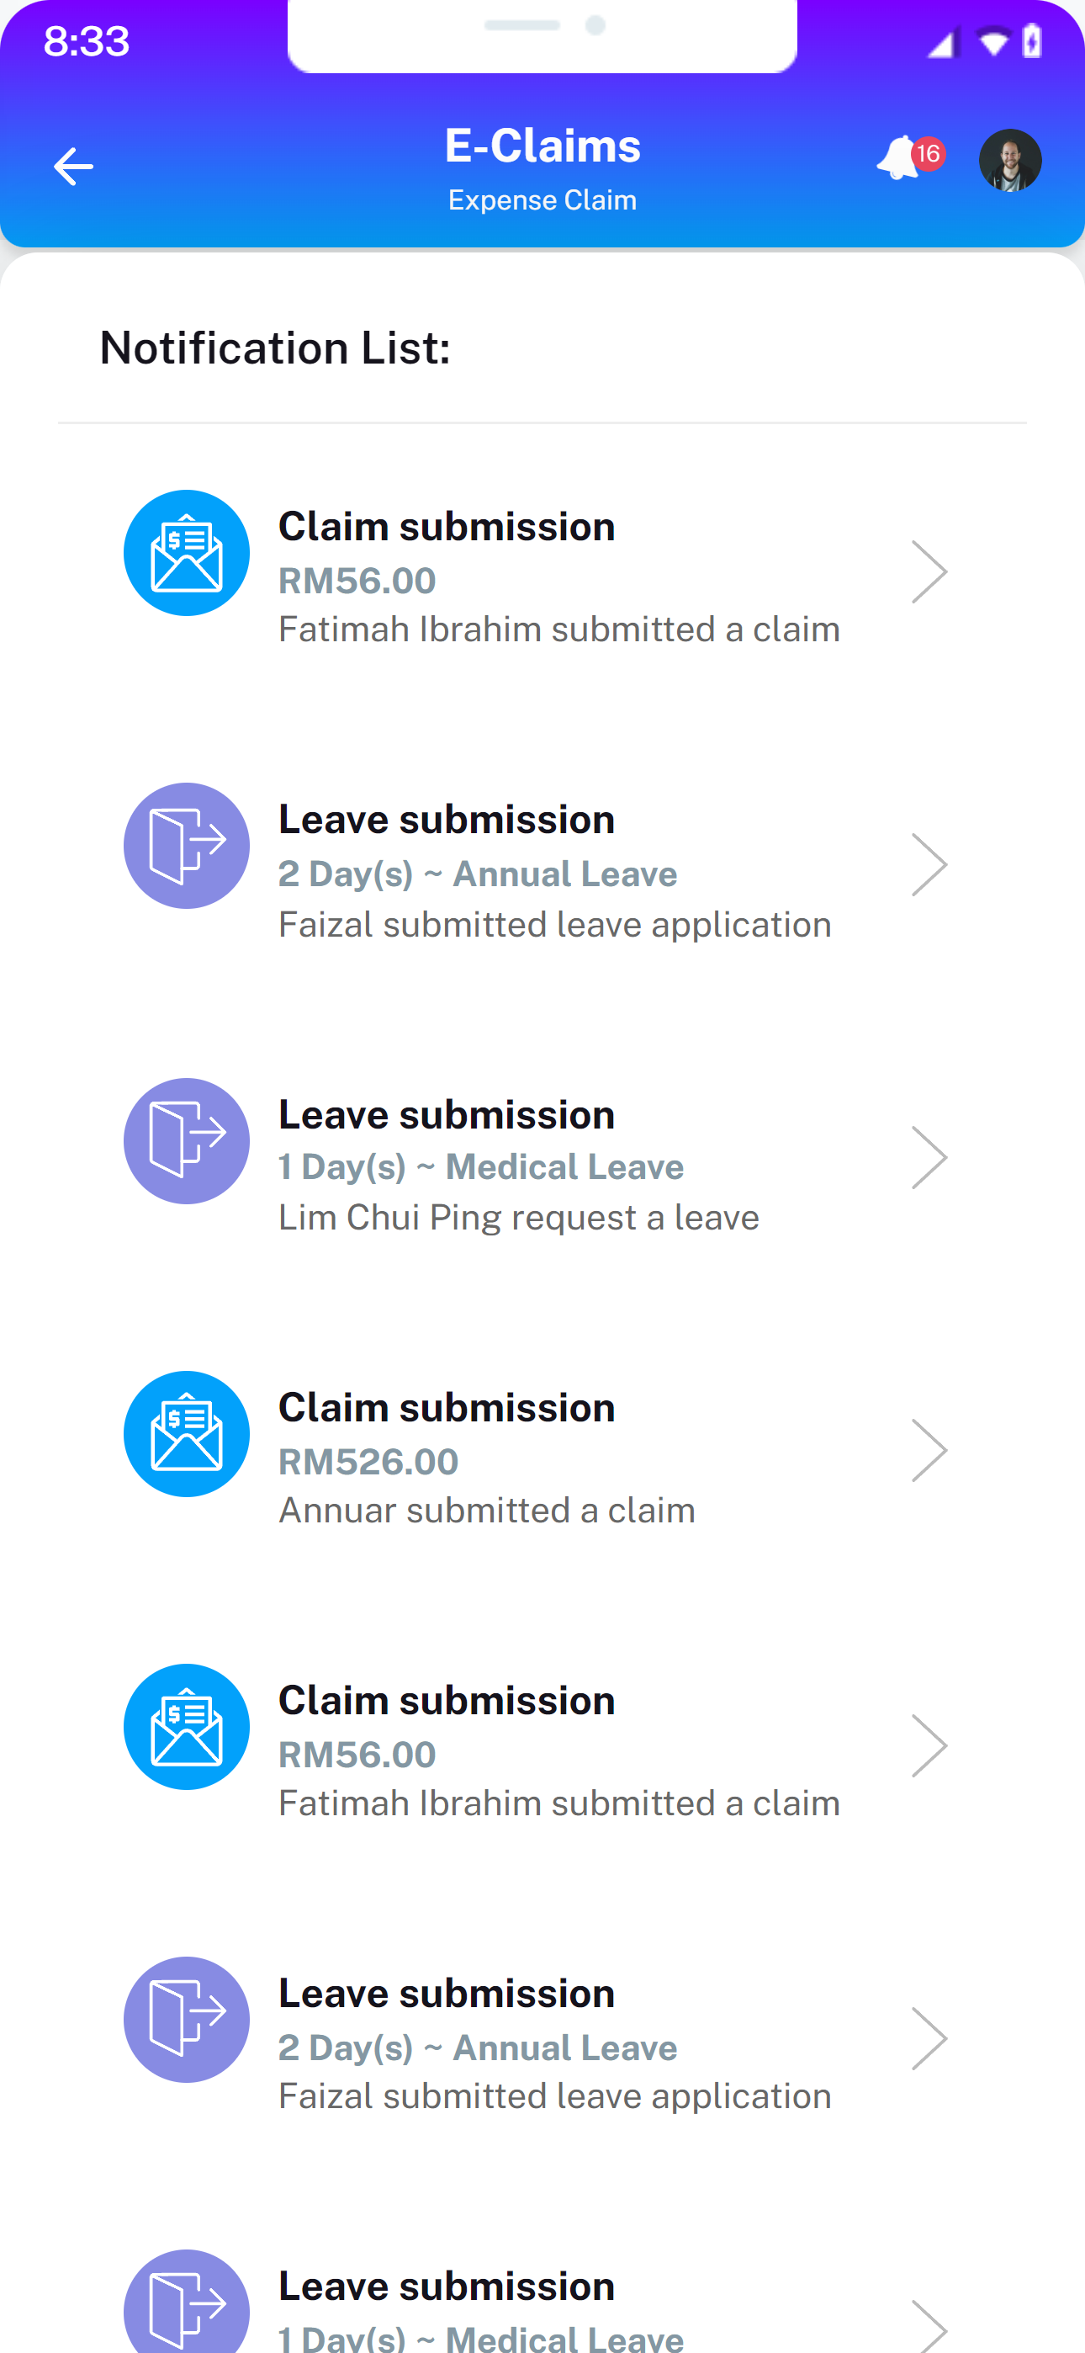Tap the Notification List heading
Screen dimensions: 1085x2353
pyautogui.click(x=275, y=348)
